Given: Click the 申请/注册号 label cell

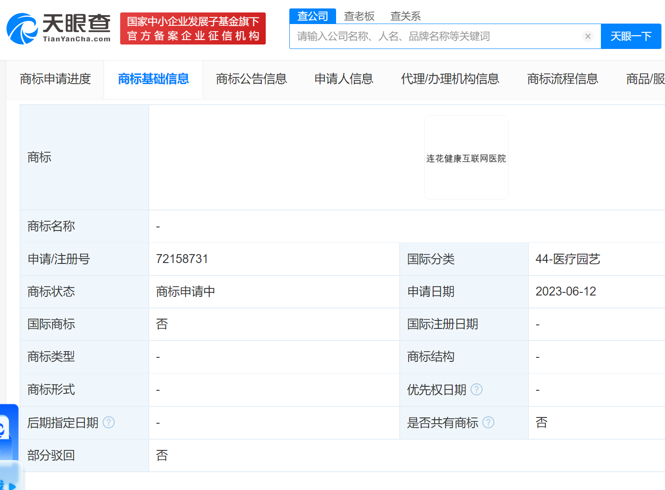Looking at the screenshot, I should point(84,259).
